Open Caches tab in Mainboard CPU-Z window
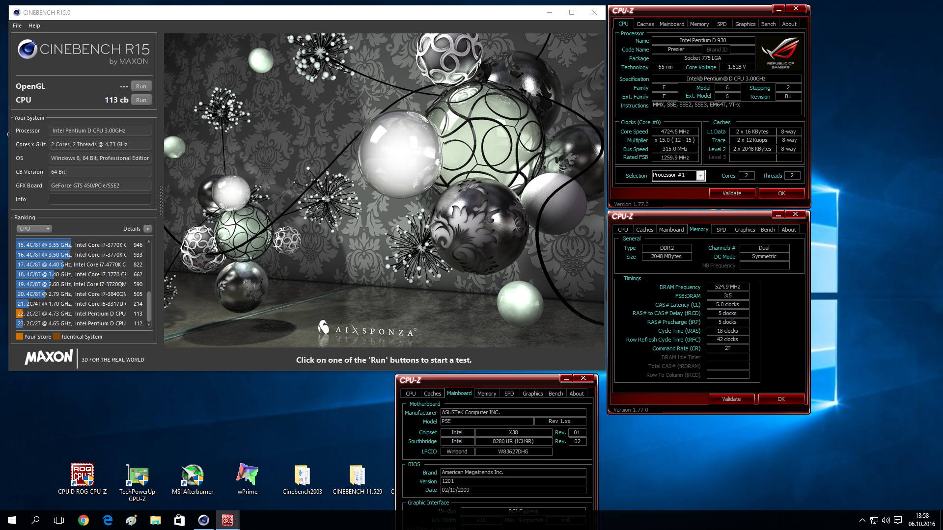 coord(432,394)
